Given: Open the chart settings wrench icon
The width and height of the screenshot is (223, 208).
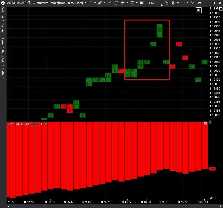Looking at the screenshot, I should [x=192, y=3].
